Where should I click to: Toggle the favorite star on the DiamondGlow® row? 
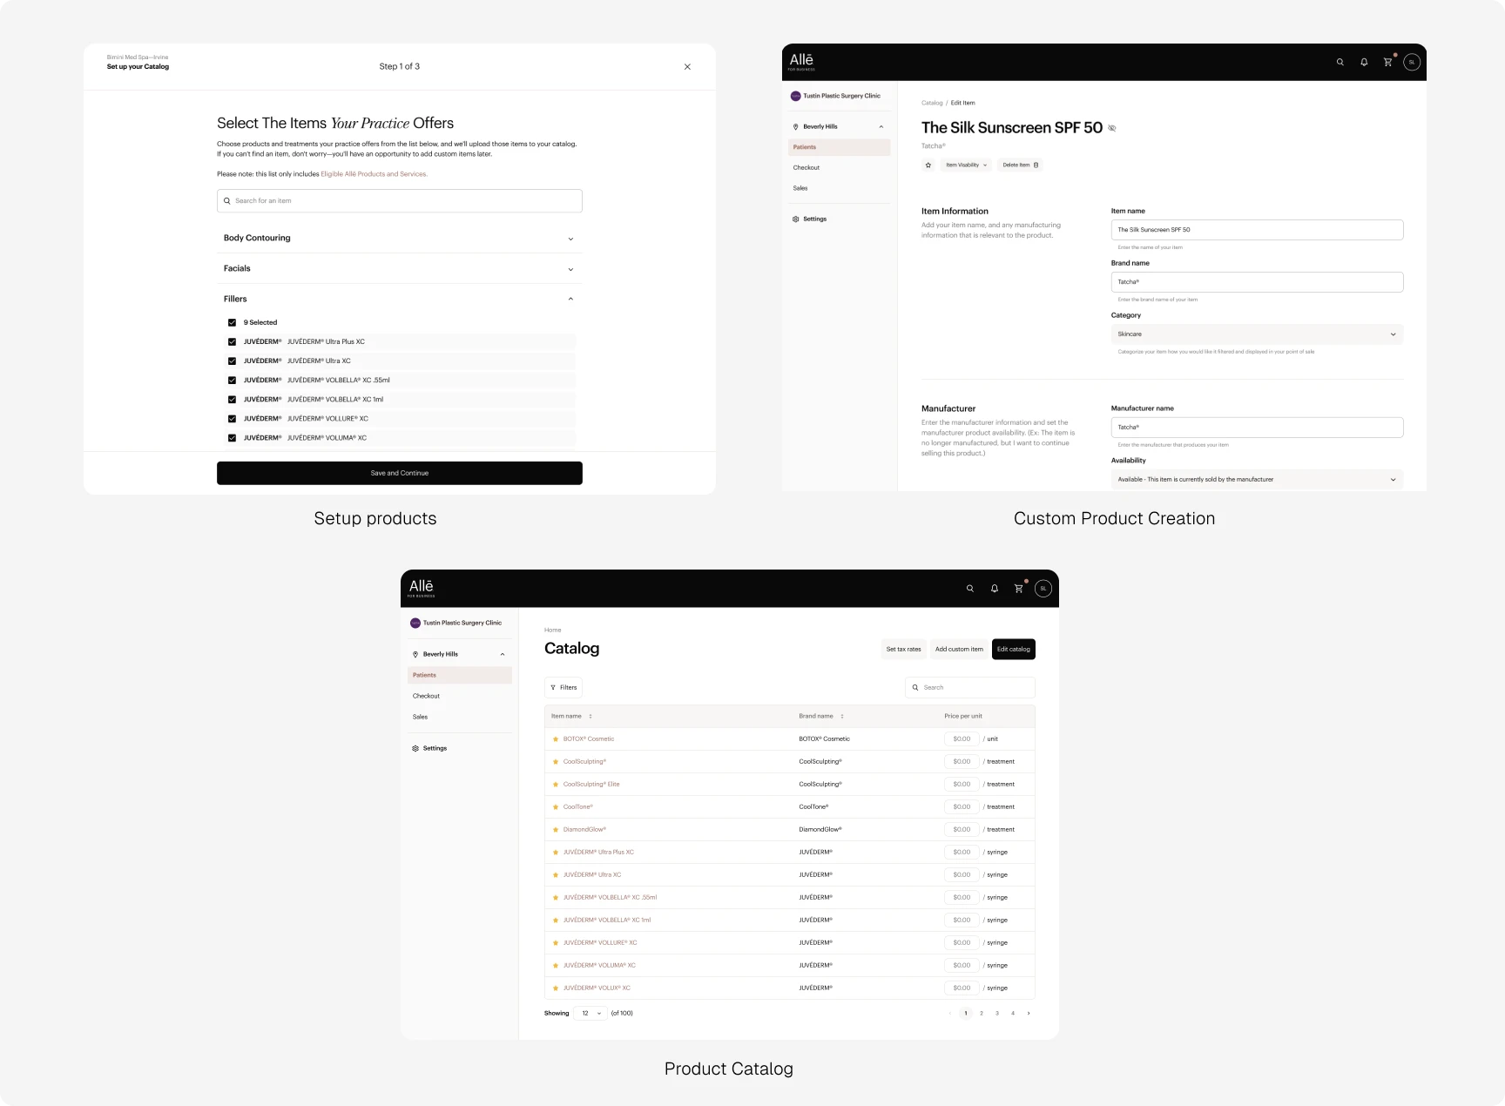click(556, 830)
